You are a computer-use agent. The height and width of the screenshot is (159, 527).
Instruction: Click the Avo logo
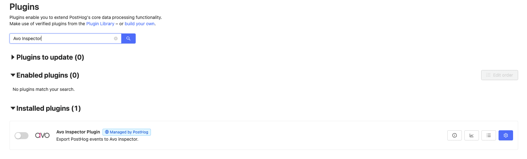(42, 135)
